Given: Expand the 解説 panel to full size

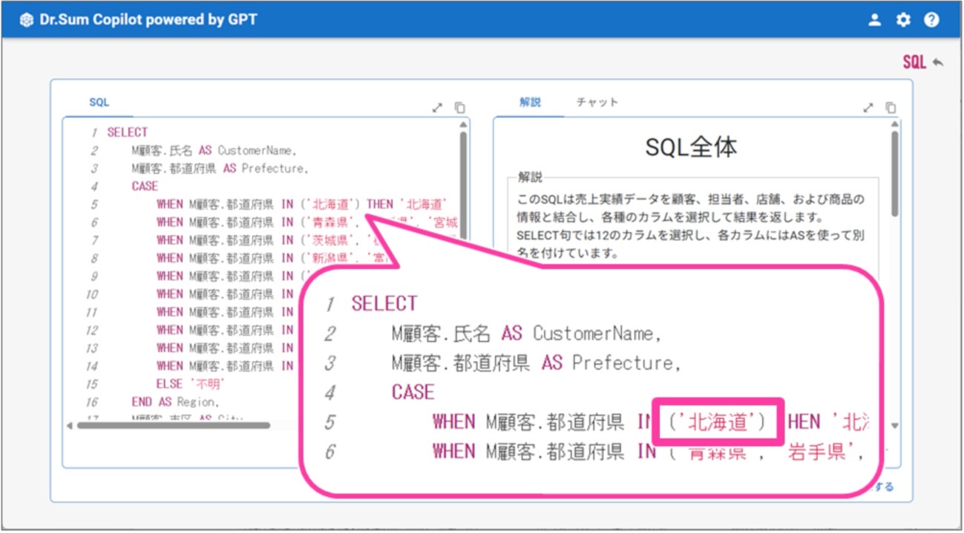Looking at the screenshot, I should [868, 107].
